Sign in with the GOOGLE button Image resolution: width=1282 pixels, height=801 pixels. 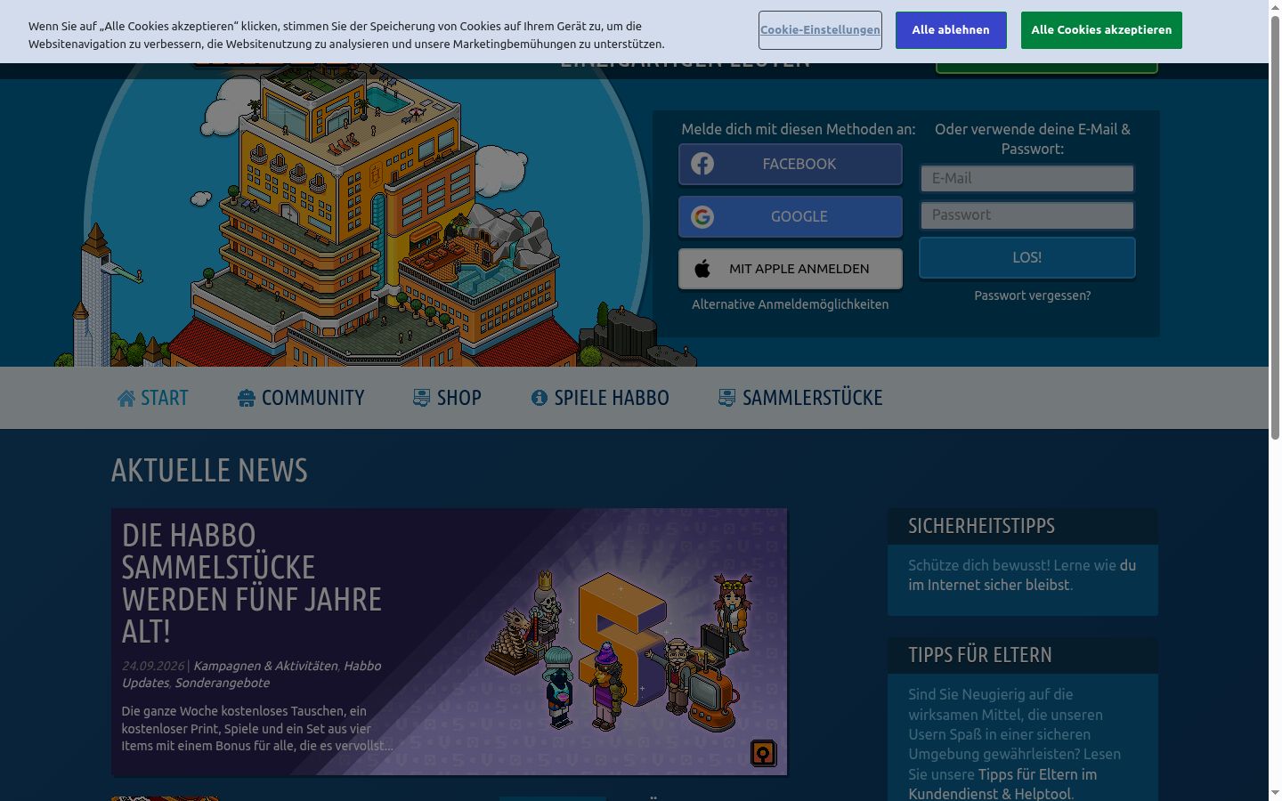click(x=791, y=216)
